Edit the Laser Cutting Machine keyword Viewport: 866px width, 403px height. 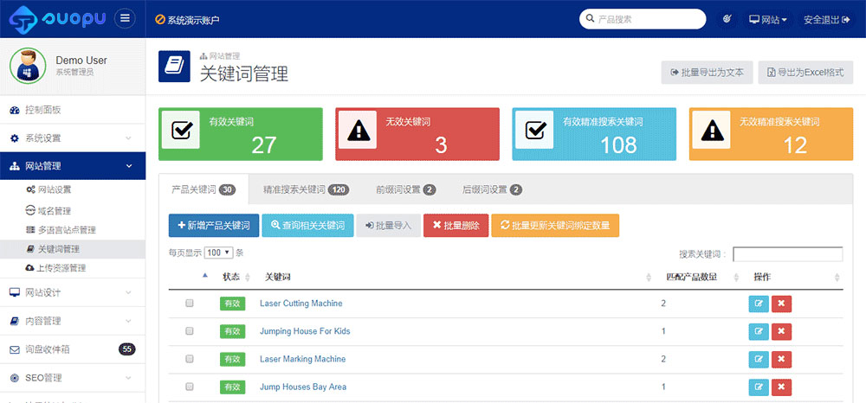pos(758,304)
